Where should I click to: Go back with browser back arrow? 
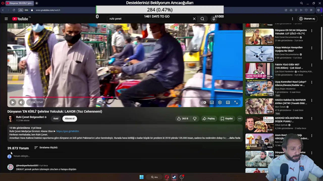coord(3,10)
